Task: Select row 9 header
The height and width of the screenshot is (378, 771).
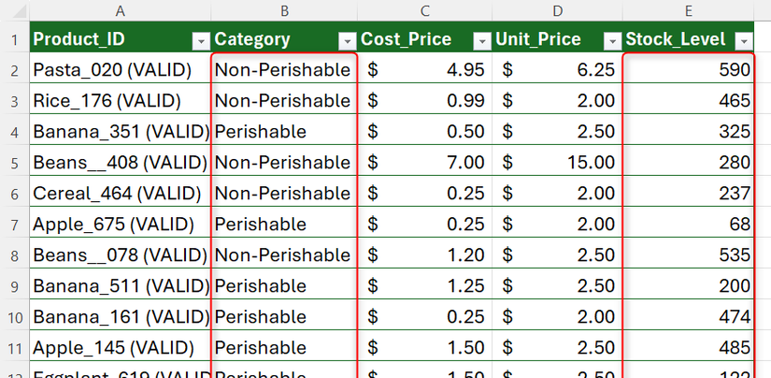Action: click(x=13, y=286)
